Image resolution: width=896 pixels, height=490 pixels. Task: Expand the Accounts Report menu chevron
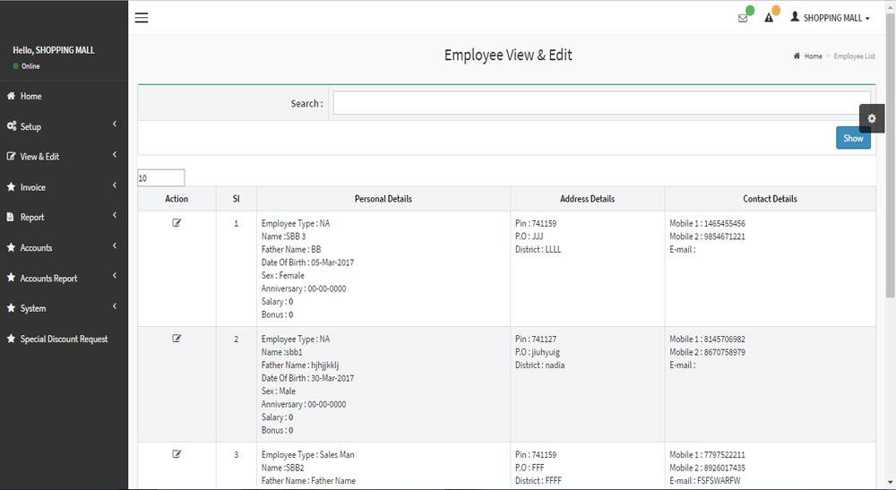click(115, 276)
